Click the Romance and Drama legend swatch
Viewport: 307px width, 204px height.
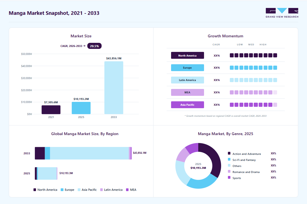(229, 171)
